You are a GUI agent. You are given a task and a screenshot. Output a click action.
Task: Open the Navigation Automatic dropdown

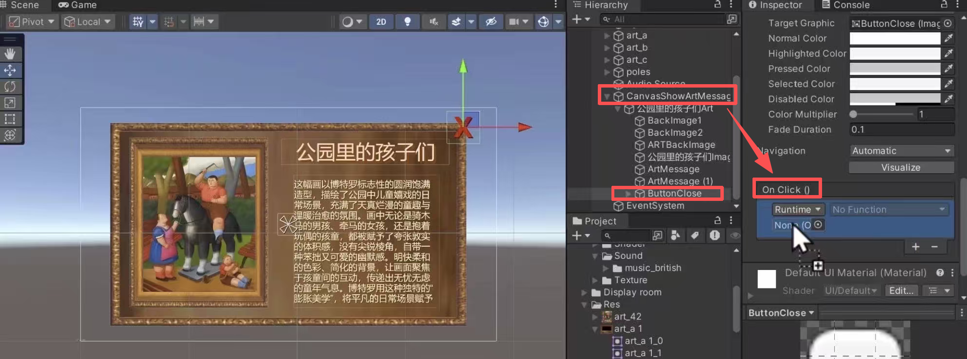[x=901, y=151]
